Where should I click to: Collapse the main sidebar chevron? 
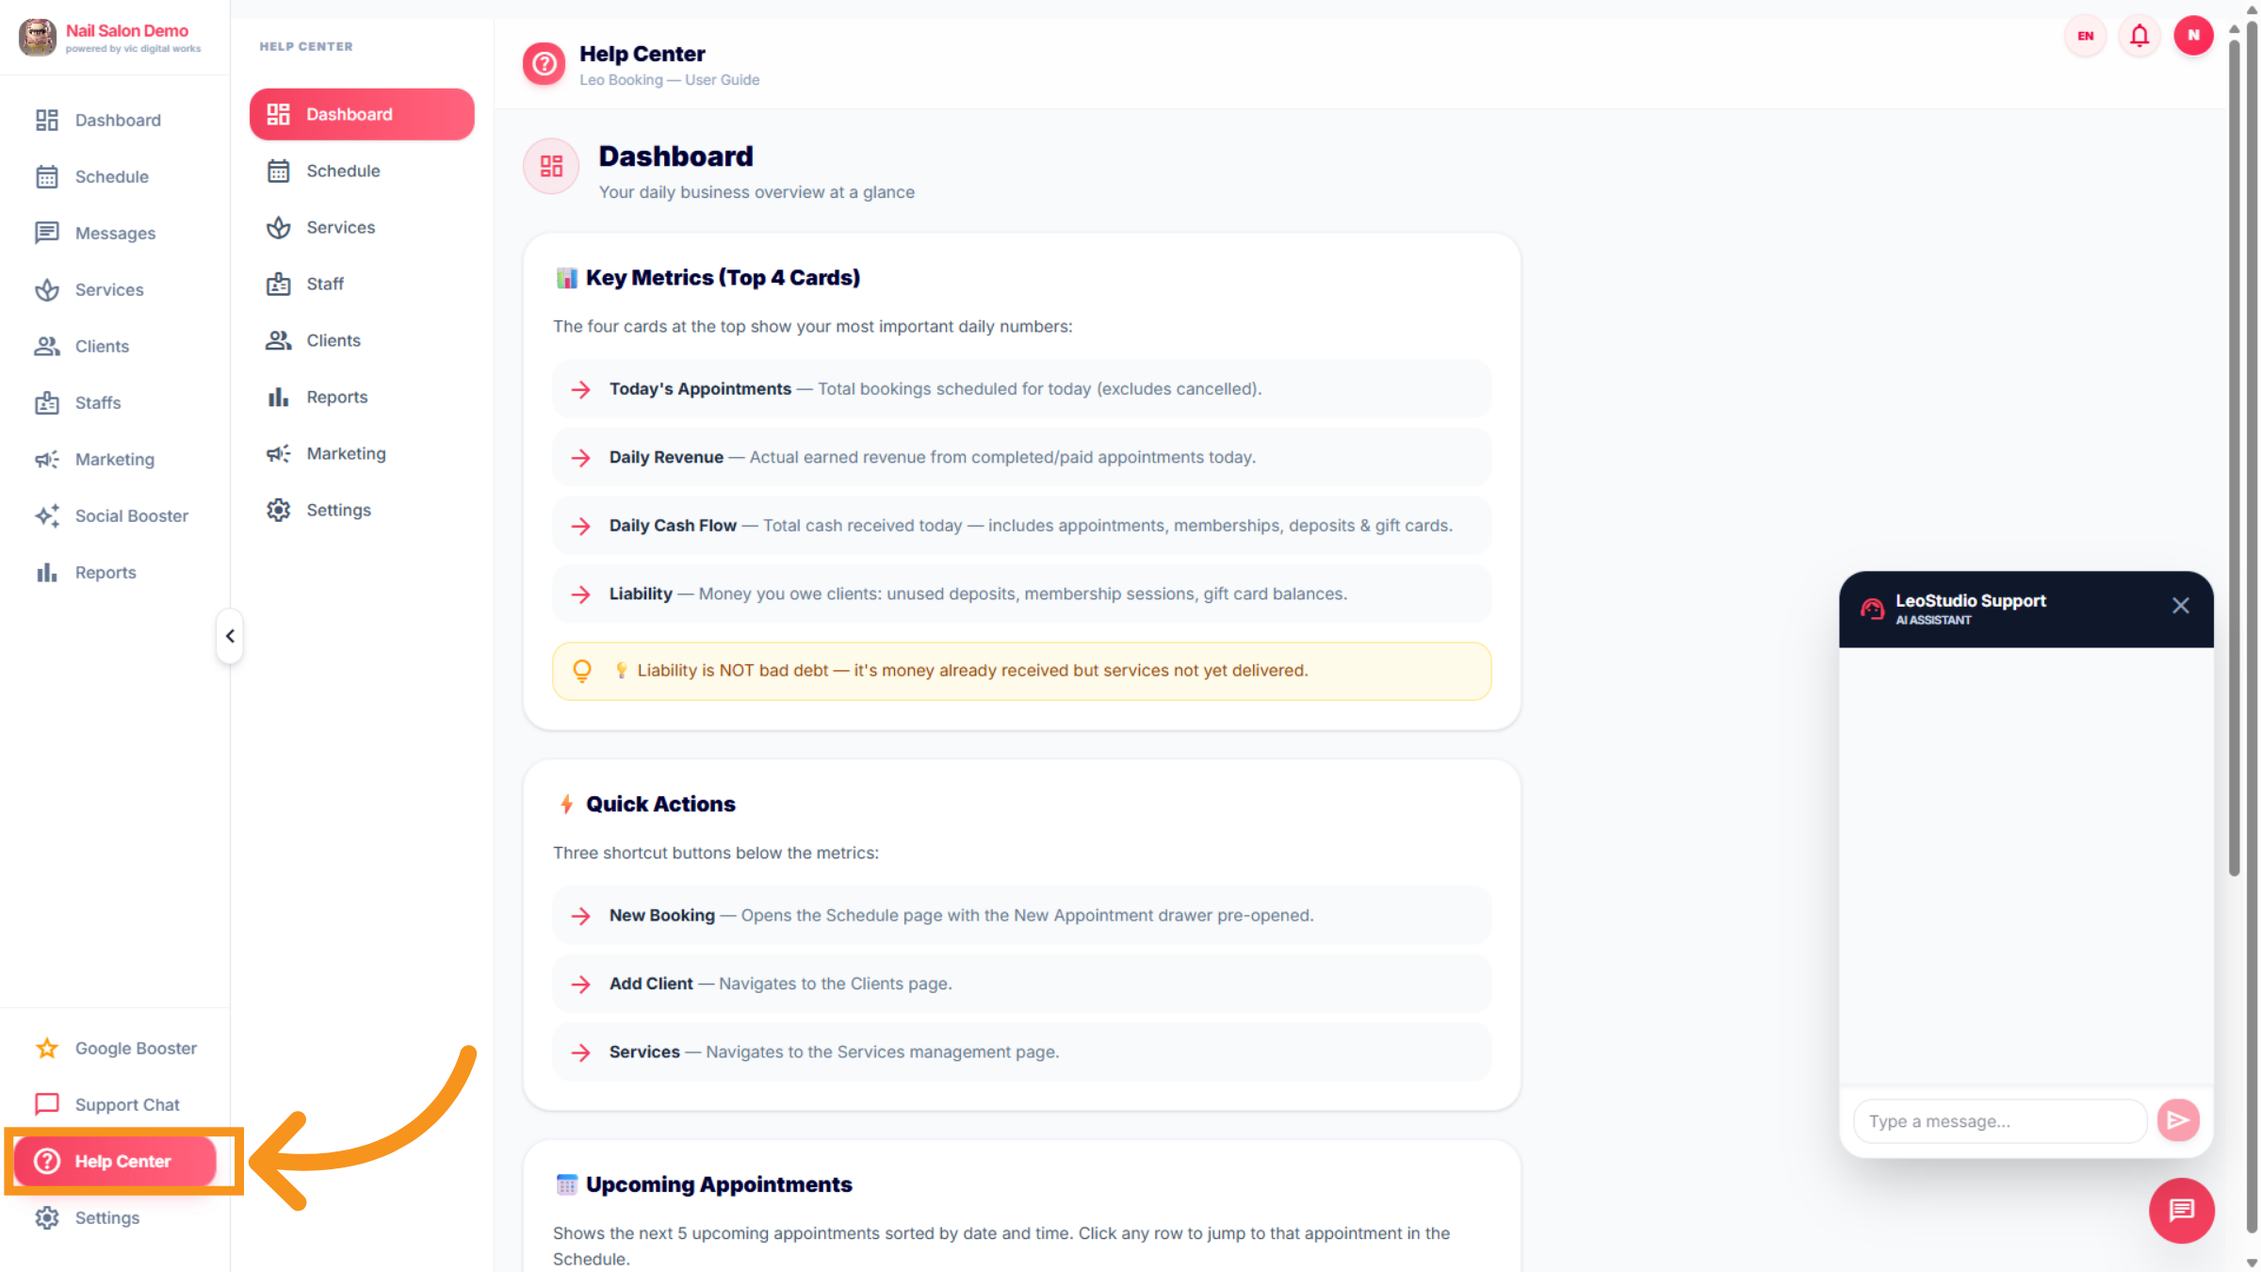(230, 636)
